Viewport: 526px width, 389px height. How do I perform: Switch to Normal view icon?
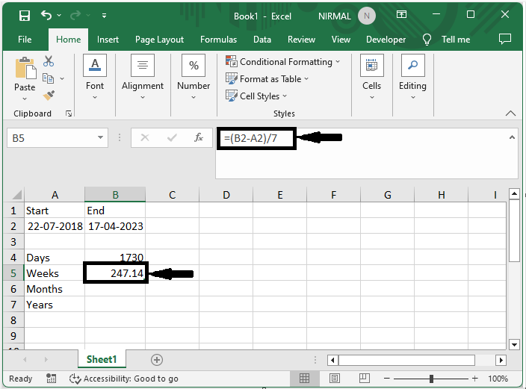click(x=304, y=379)
